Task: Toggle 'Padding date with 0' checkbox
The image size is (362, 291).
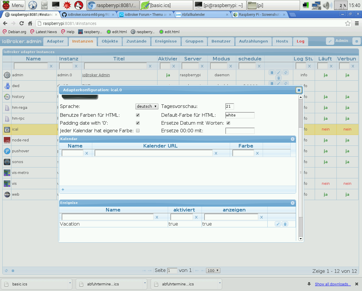Action: [x=138, y=123]
